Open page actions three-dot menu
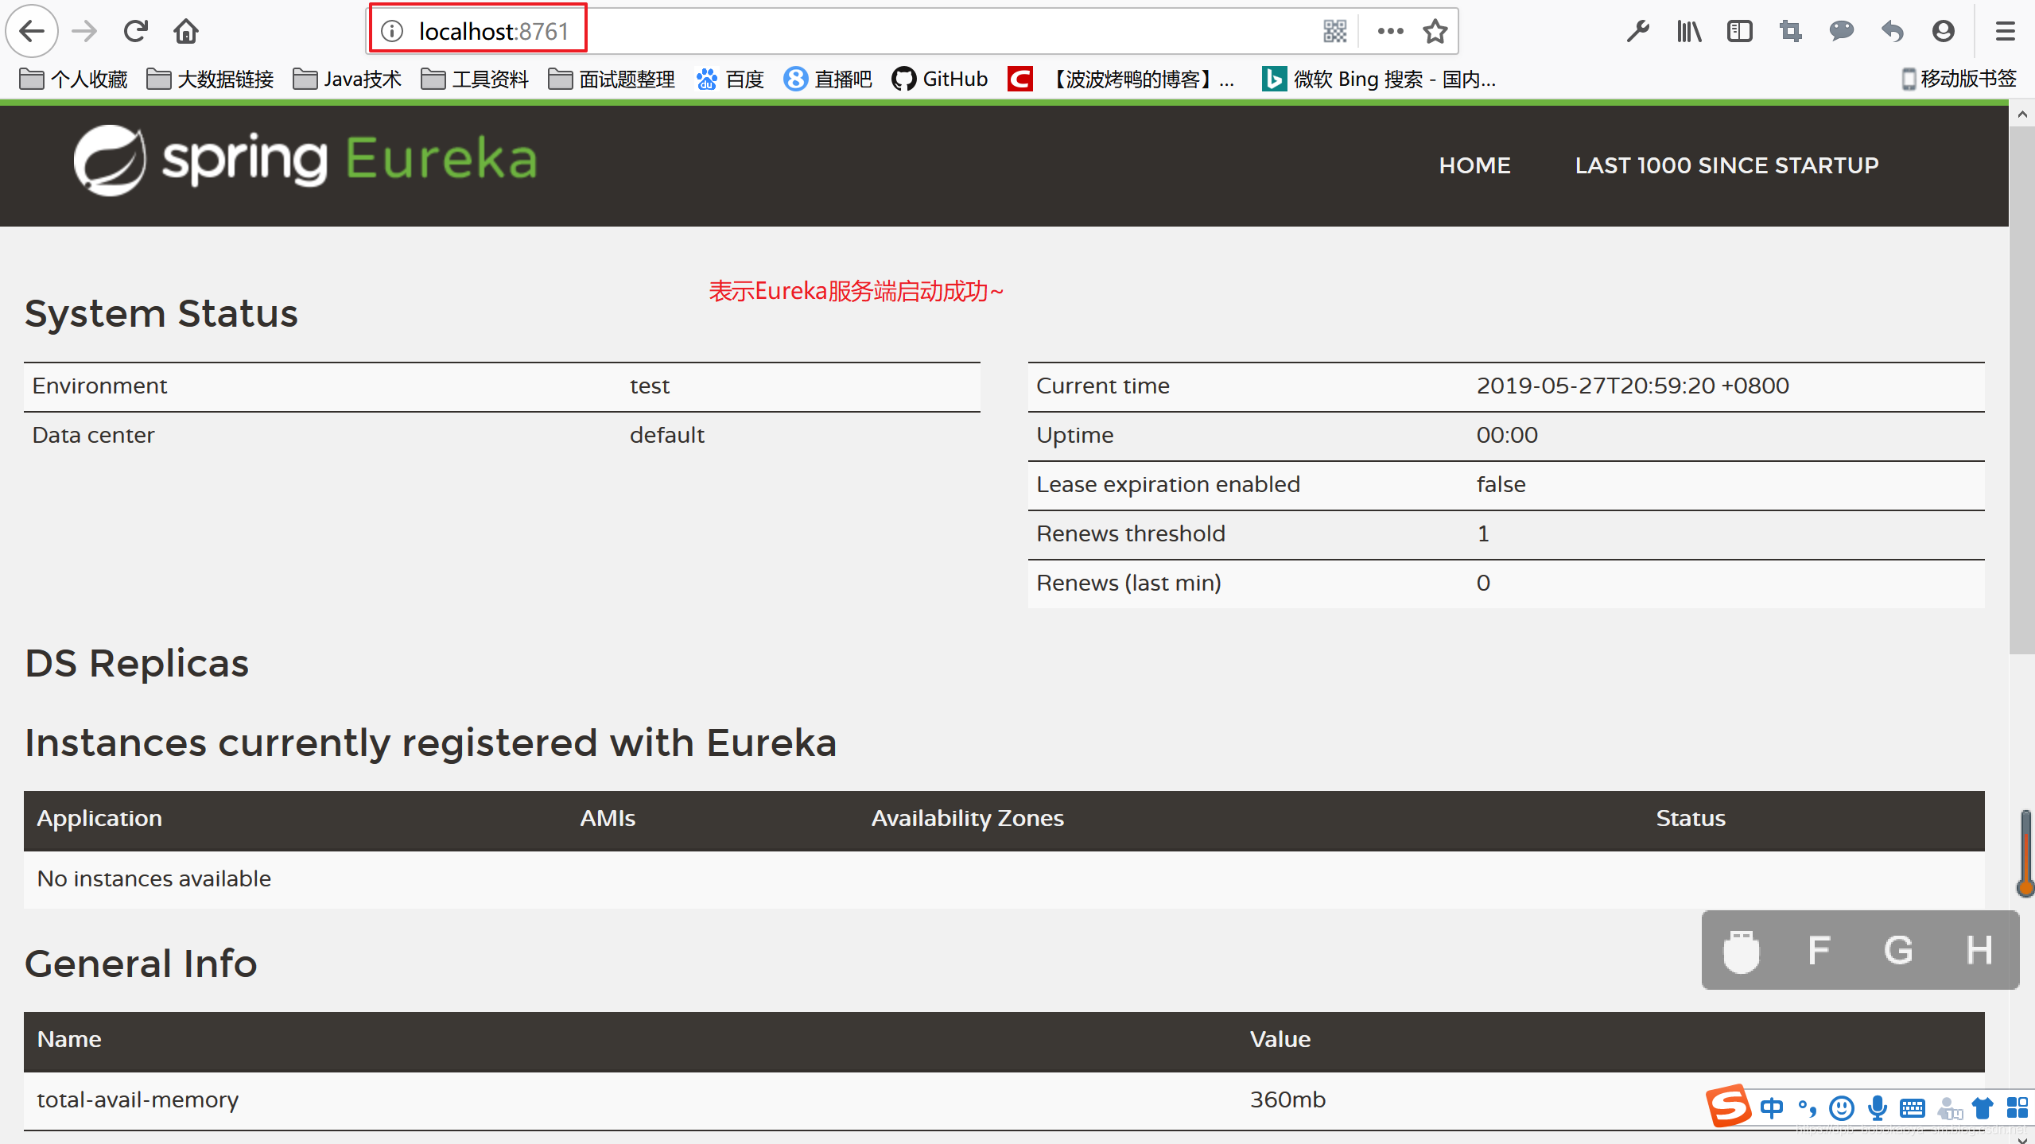Viewport: 2035px width, 1144px height. pos(1390,31)
